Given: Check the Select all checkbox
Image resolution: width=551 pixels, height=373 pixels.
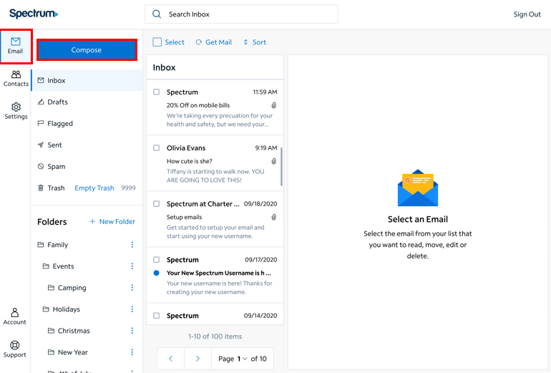Looking at the screenshot, I should (157, 42).
